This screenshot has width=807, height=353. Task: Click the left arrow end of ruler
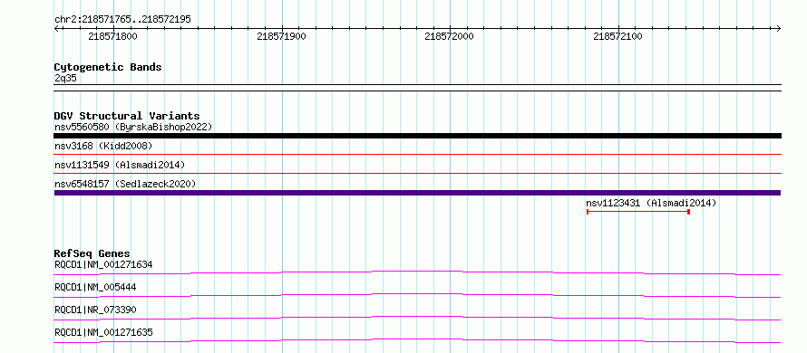(57, 28)
